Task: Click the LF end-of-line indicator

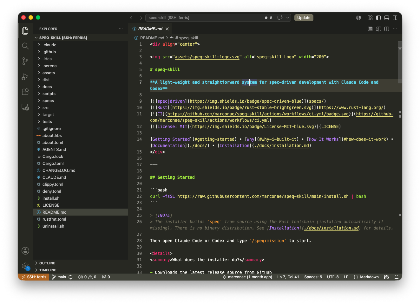Action: 346,277
